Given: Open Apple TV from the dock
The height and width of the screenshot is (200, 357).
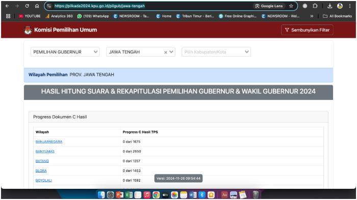Looking at the screenshot, I should coord(165,195).
